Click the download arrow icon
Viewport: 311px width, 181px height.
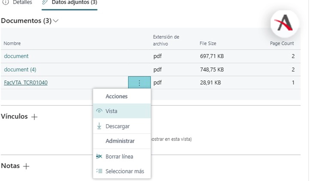click(x=99, y=126)
